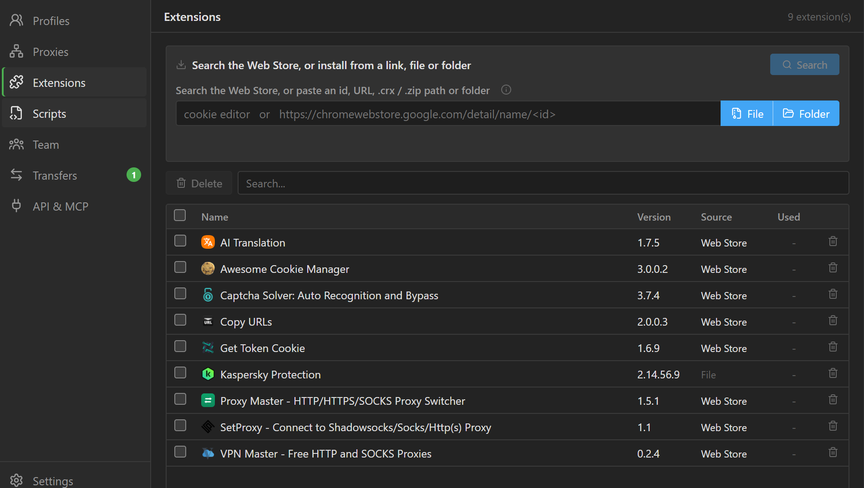This screenshot has height=488, width=864.
Task: Click the Delete button above the list
Action: click(x=199, y=183)
